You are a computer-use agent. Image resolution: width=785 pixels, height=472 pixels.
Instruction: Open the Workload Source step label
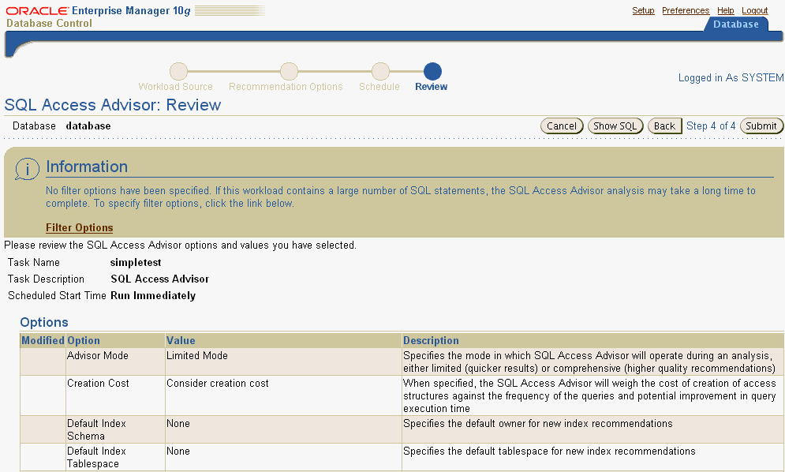[x=175, y=87]
